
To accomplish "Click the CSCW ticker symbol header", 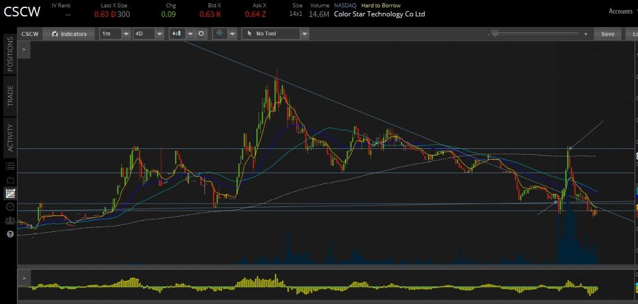I will (x=22, y=11).
